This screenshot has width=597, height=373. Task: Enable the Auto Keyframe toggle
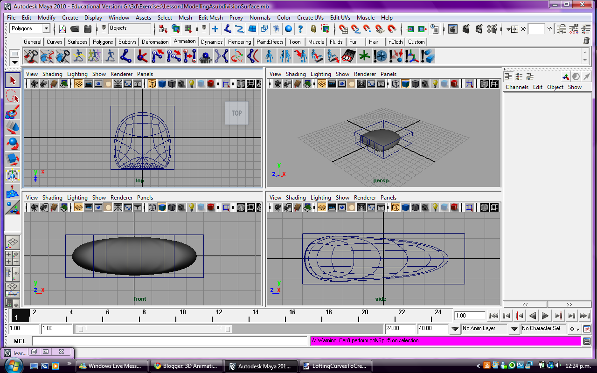point(575,329)
